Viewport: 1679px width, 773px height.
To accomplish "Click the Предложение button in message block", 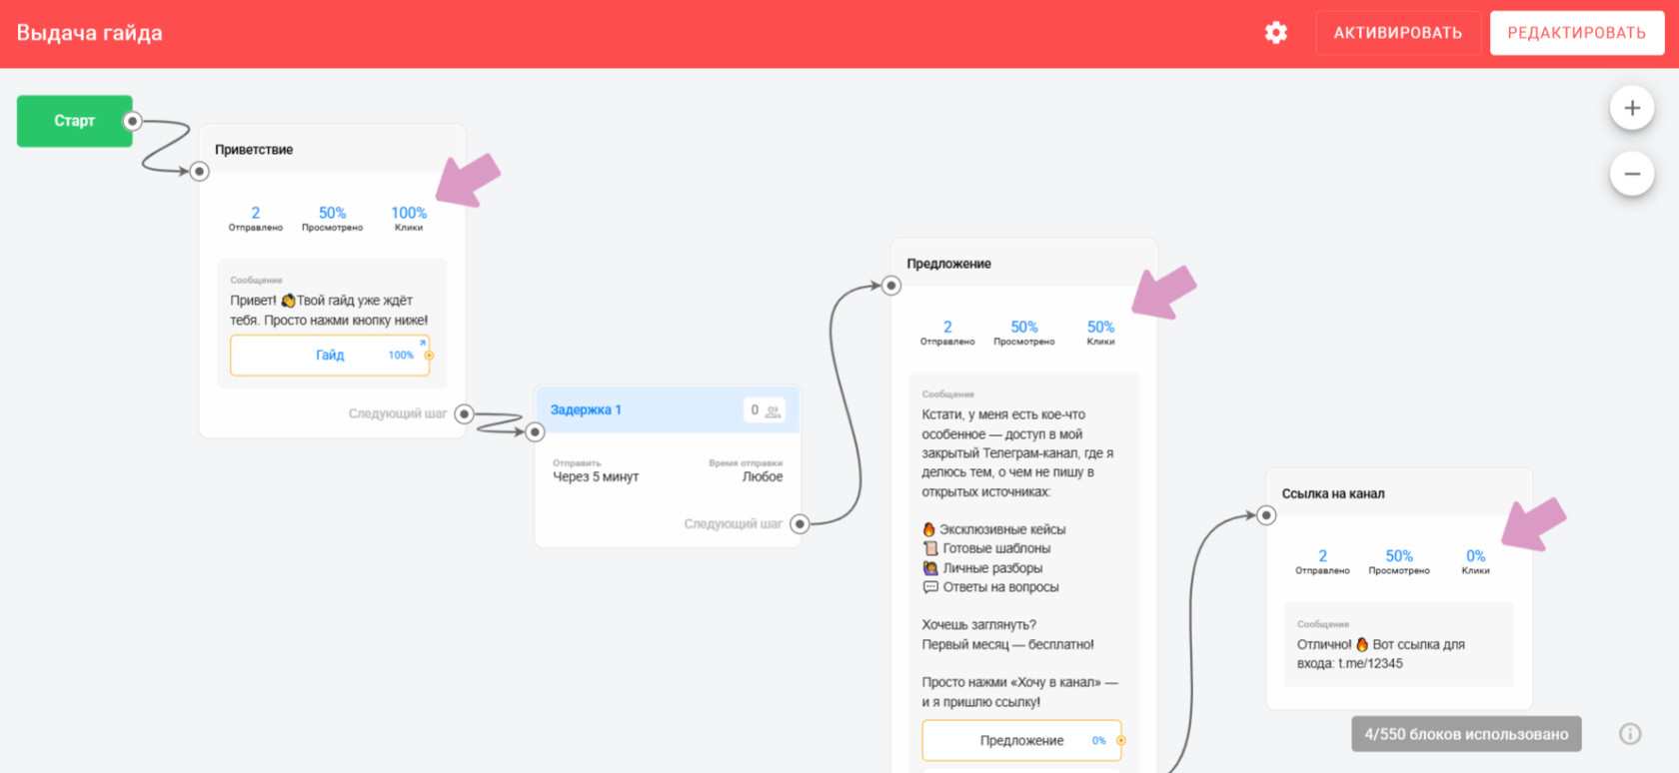I will coord(1021,741).
